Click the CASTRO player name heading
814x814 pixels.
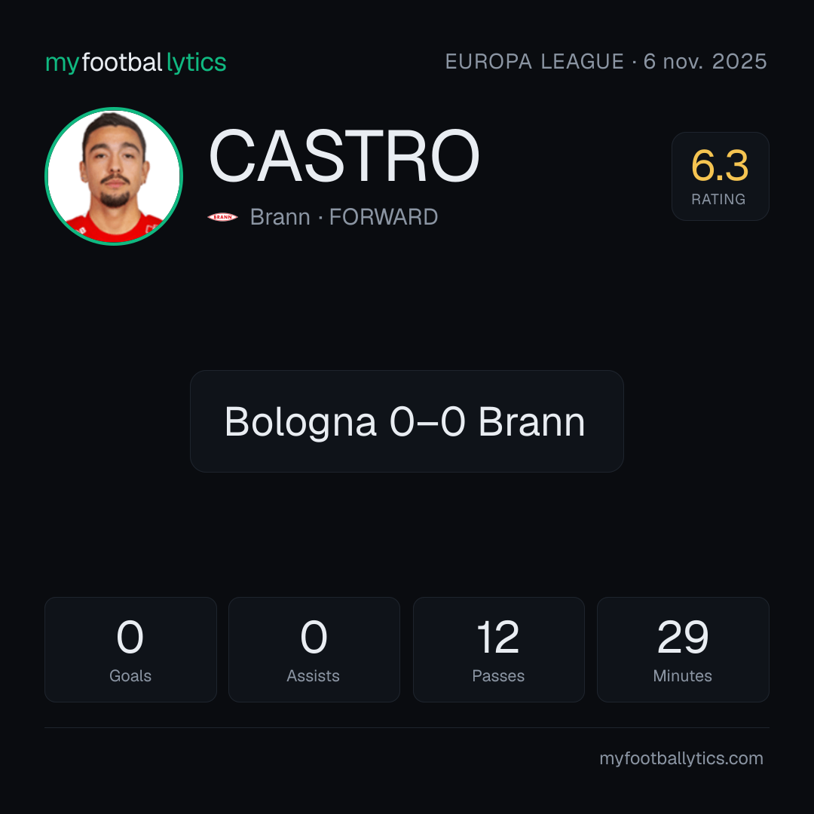pyautogui.click(x=344, y=156)
